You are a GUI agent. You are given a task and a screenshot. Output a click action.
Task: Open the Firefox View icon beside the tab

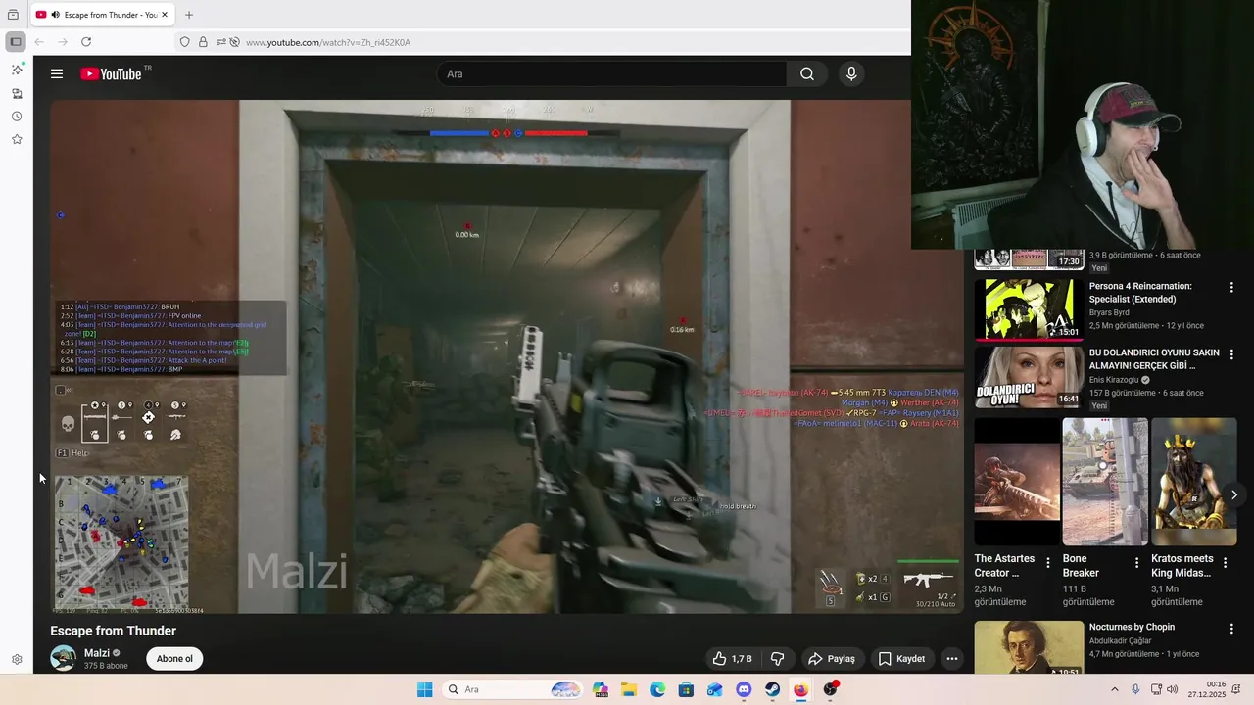pyautogui.click(x=13, y=15)
